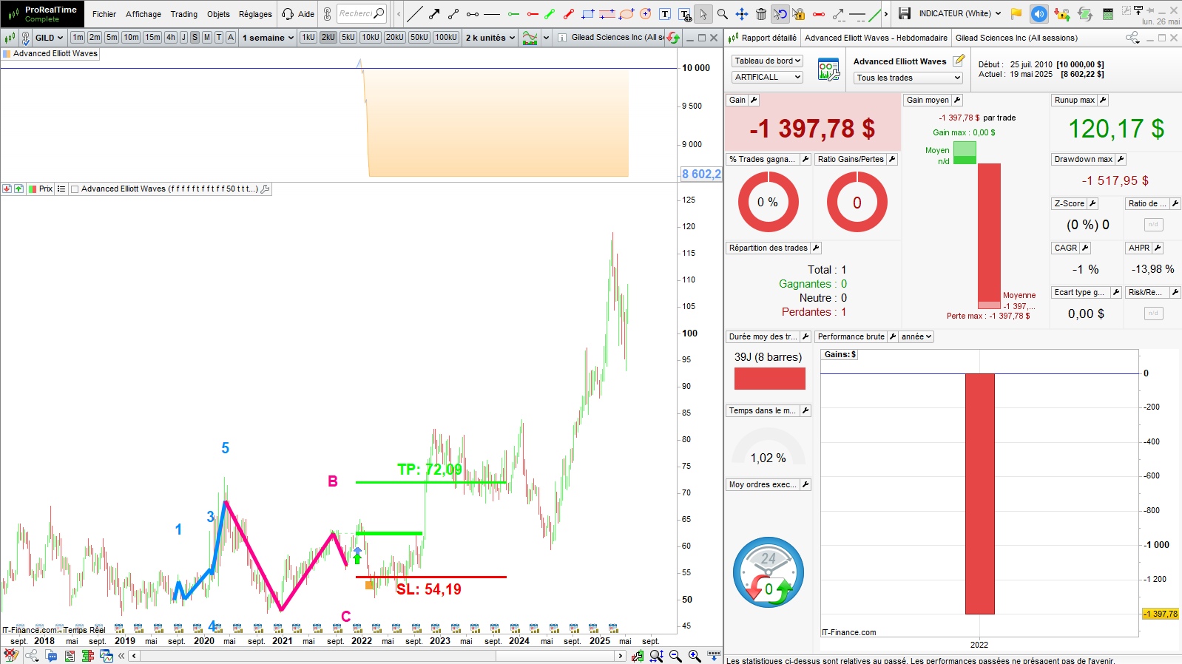Screen dimensions: 1182x664
Task: Click the refresh arrows icon in chart header
Action: [673, 38]
